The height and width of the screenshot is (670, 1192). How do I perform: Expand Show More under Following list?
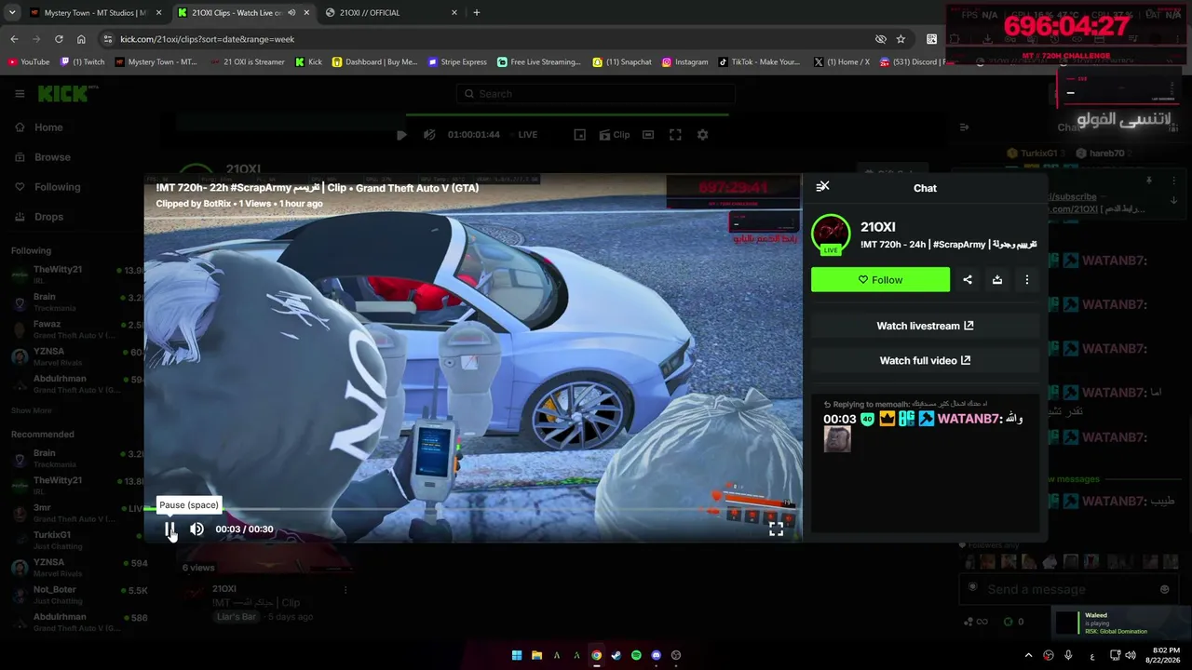(32, 410)
